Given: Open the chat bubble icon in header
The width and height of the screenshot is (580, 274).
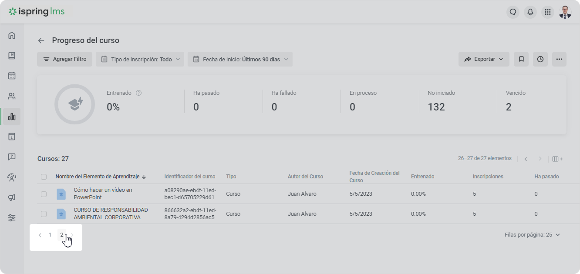Looking at the screenshot, I should pos(513,12).
